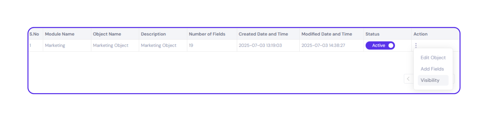The height and width of the screenshot is (113, 488).
Task: Go to previous page using left chevron
Action: click(x=408, y=79)
